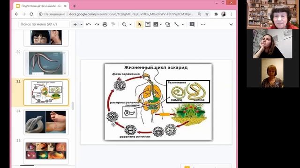
Task: Minimize the browser window
Action: tap(217, 3)
